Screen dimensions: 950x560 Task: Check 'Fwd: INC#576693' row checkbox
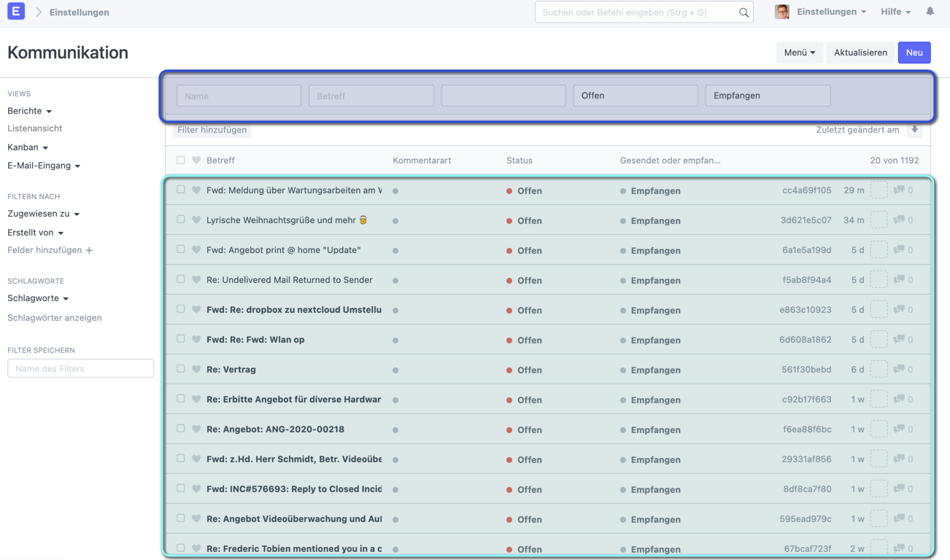(x=181, y=489)
